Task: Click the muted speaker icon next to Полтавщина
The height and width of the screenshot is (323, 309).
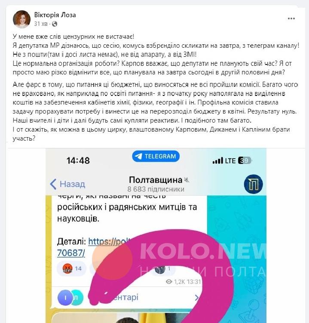Action: 187,180
